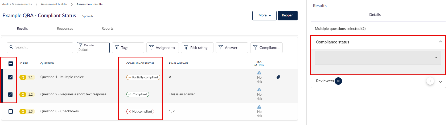
Task: Click the Risk rating filter icon
Action: click(x=186, y=47)
